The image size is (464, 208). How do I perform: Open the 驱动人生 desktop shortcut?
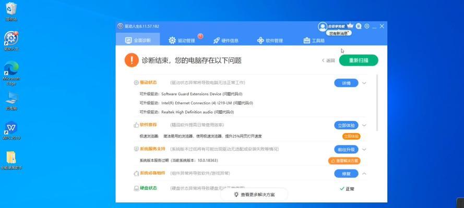[11, 41]
